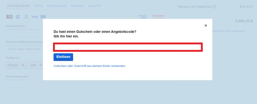
Task: Open the Jahr expiry dropdown
Action: point(35,65)
